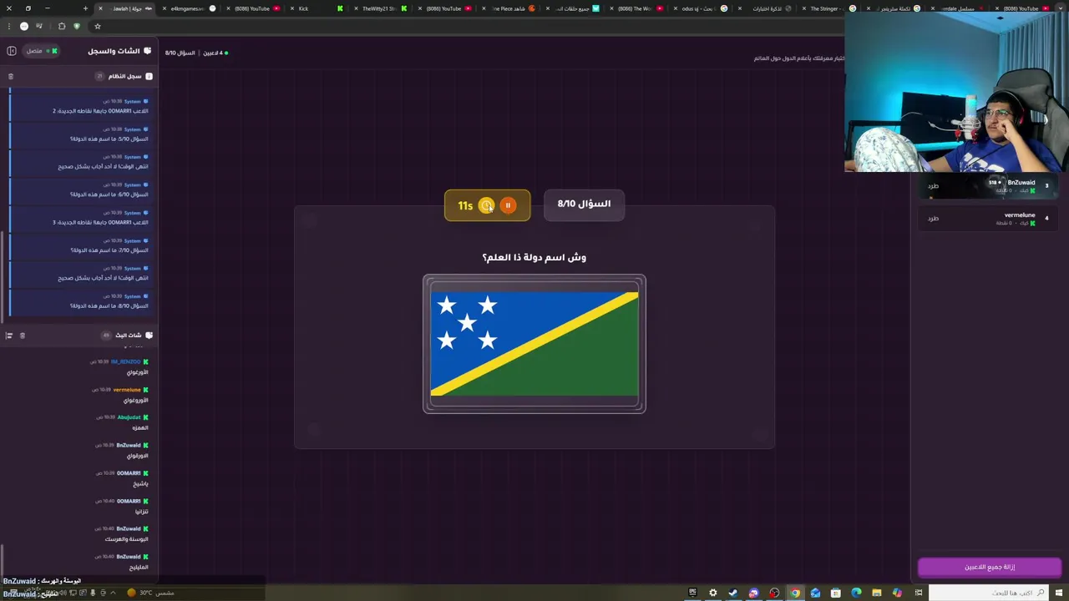The width and height of the screenshot is (1069, 601).
Task: Kick player vermelune with the طرد button
Action: [933, 219]
